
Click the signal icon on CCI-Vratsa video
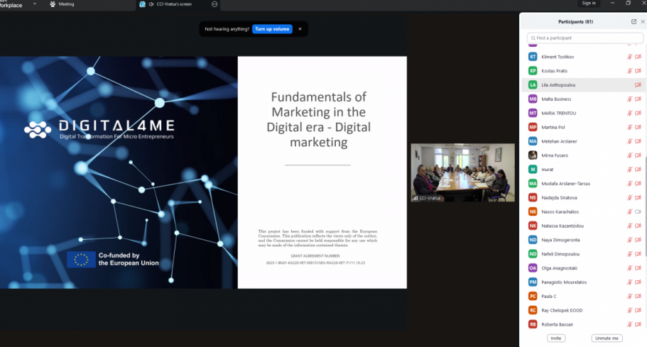pos(415,198)
